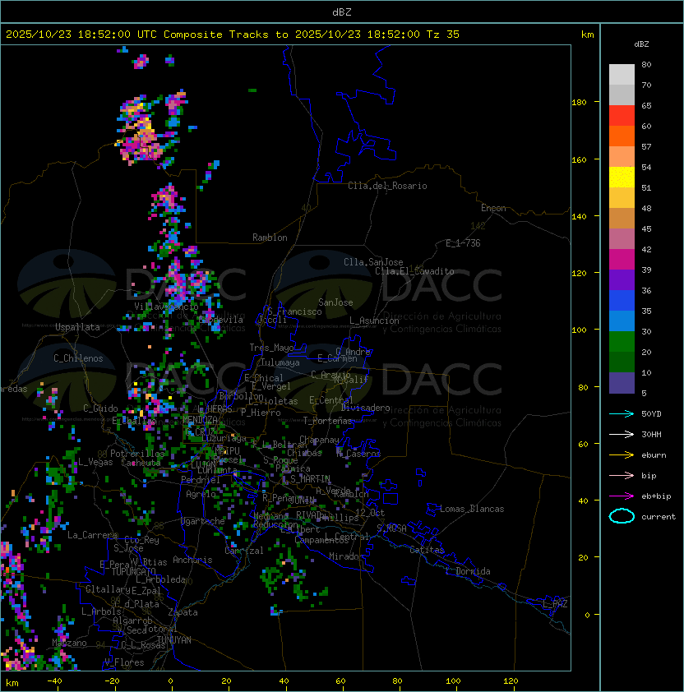
Task: Click the Tres_Mayo label
Action: click(271, 348)
